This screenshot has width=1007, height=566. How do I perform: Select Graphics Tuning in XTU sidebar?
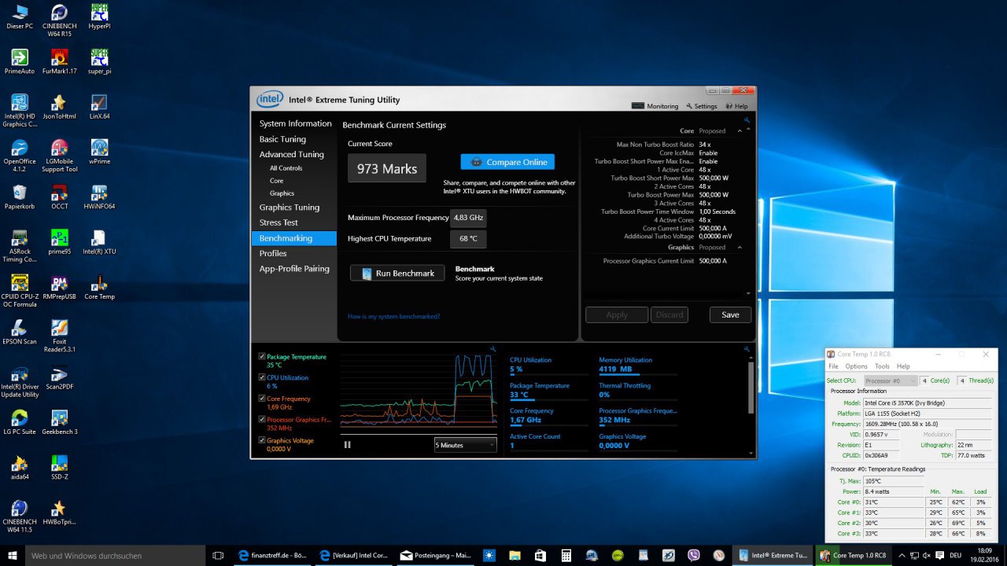point(289,208)
